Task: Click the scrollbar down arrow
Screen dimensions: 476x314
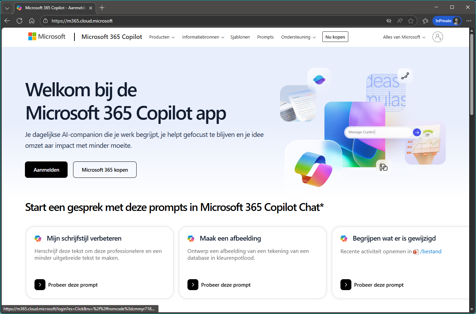Action: pos(472,309)
